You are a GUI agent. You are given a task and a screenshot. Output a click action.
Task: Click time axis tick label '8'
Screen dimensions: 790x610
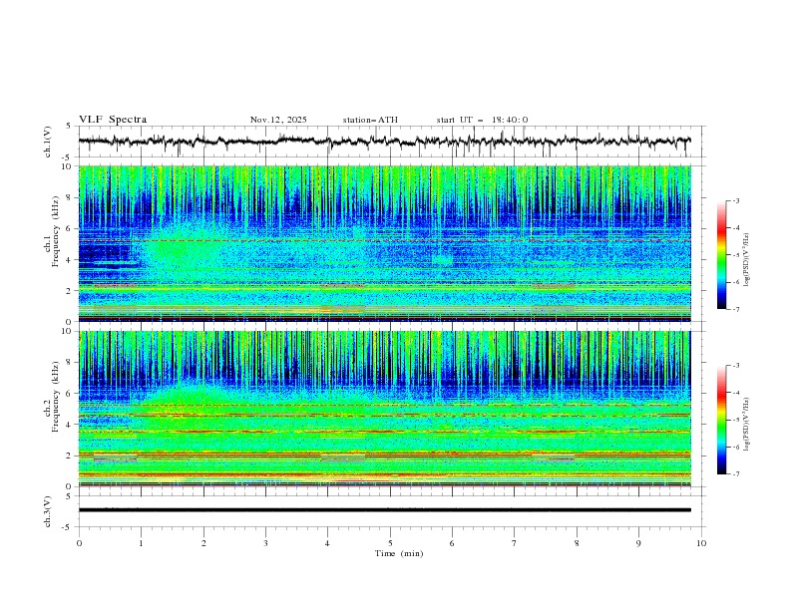577,543
